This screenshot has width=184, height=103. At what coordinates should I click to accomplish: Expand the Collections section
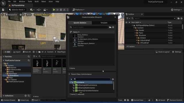click(x=3, y=96)
